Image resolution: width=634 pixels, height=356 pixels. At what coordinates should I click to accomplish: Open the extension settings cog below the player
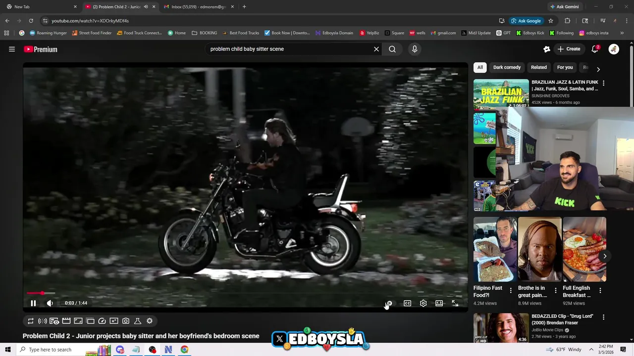[x=150, y=321]
